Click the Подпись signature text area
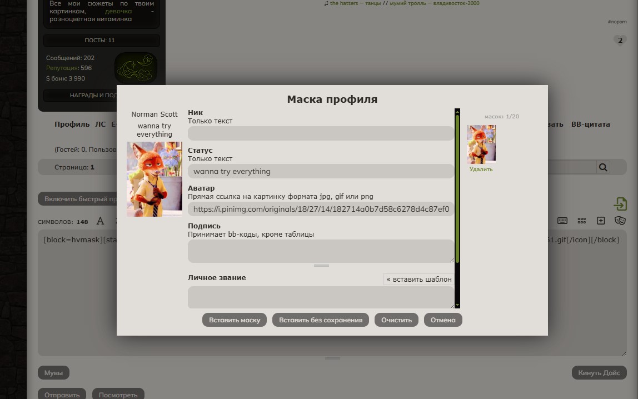This screenshot has width=638, height=399. click(x=321, y=251)
